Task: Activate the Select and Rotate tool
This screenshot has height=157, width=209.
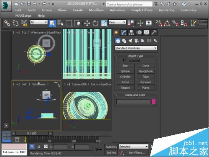Action: [x=95, y=23]
